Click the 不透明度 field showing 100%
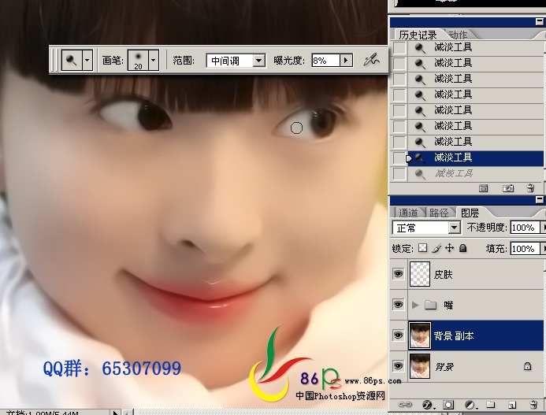 [525, 228]
